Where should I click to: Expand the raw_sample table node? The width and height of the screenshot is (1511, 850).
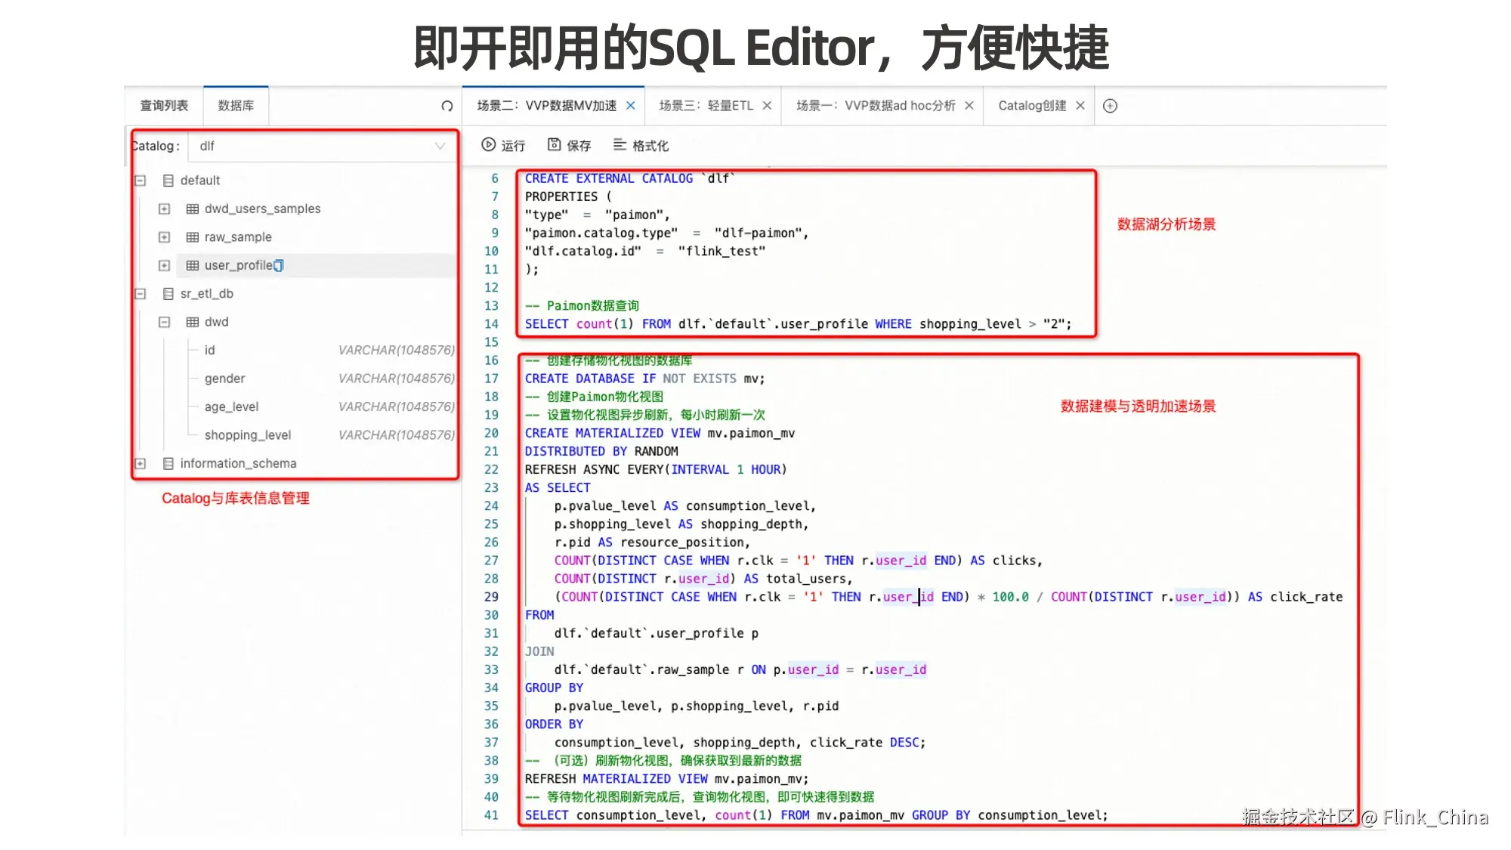164,237
